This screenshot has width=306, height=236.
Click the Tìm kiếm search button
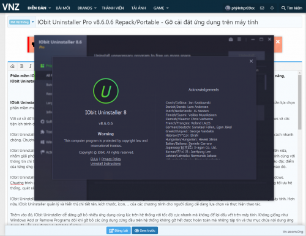(x=292, y=8)
